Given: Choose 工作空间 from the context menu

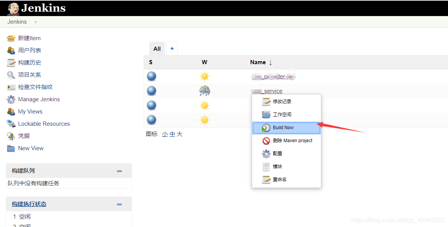Looking at the screenshot, I should pos(286,115).
